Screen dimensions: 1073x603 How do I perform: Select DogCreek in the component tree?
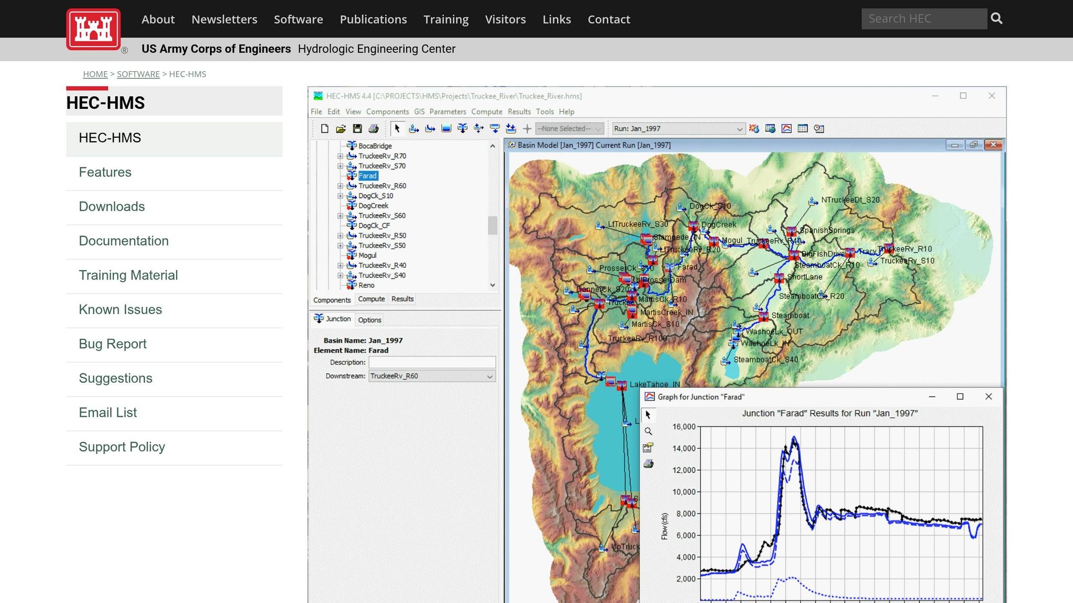click(x=374, y=206)
